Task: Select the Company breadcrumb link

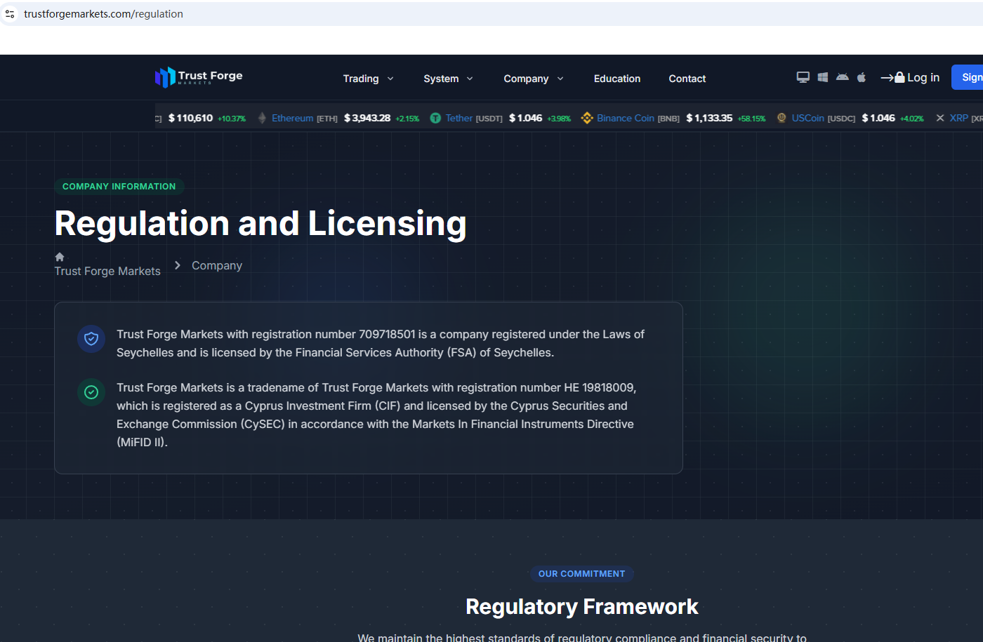Action: pos(216,265)
